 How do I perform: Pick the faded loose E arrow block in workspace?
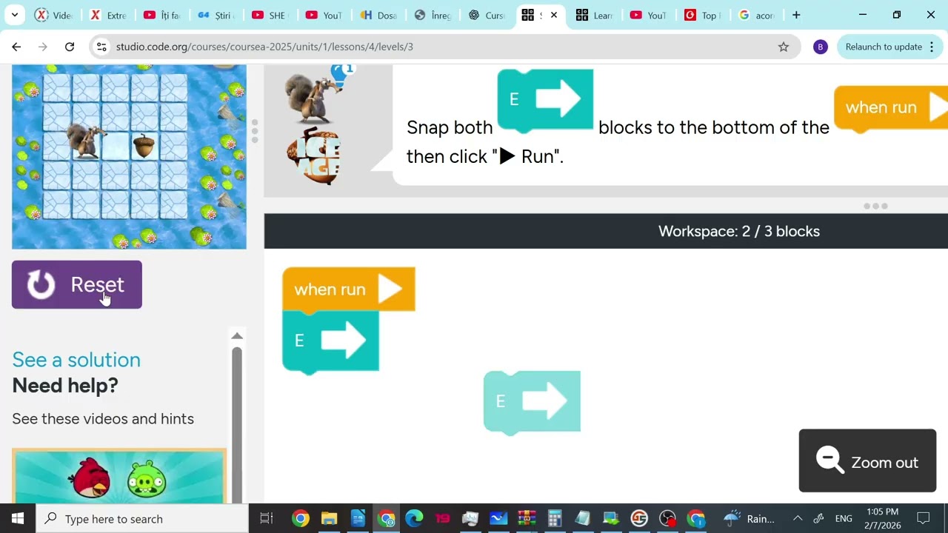(x=532, y=402)
